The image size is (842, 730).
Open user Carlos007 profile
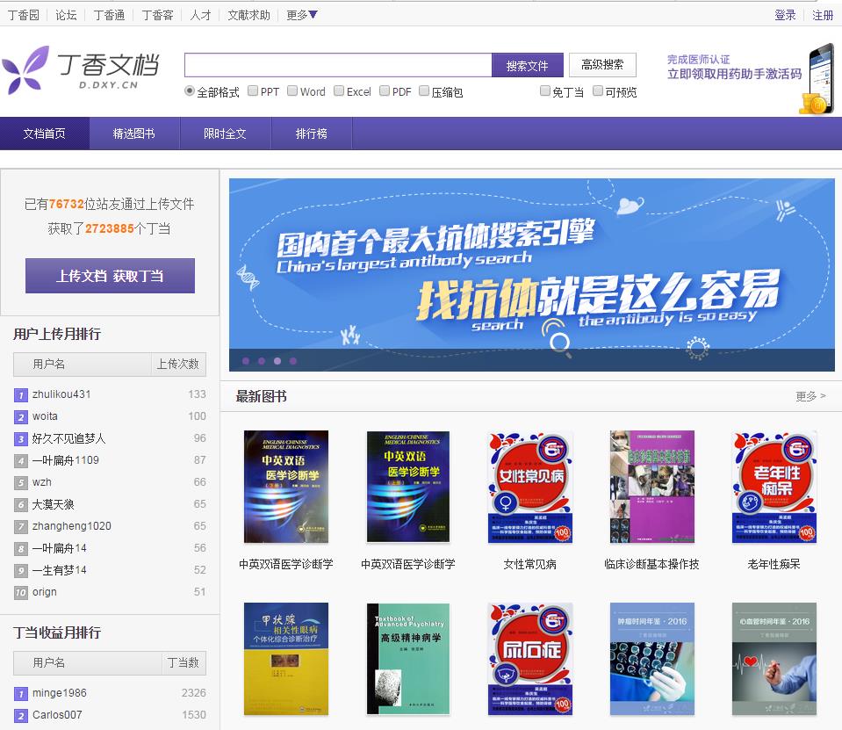pyautogui.click(x=57, y=715)
